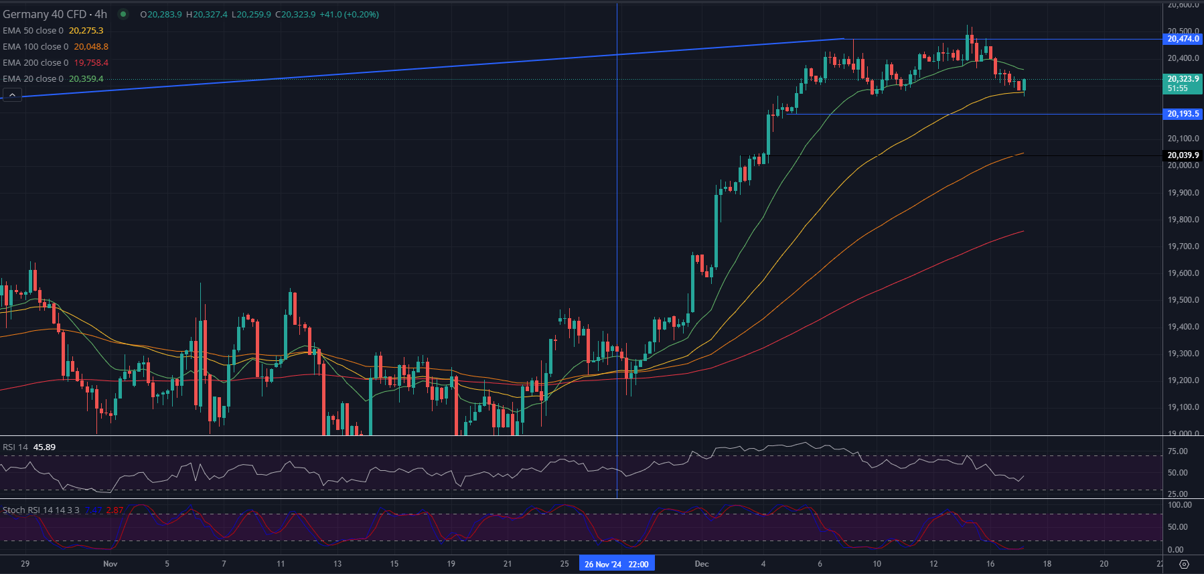Click the open price O20,283.9
1204x574 pixels.
(161, 14)
